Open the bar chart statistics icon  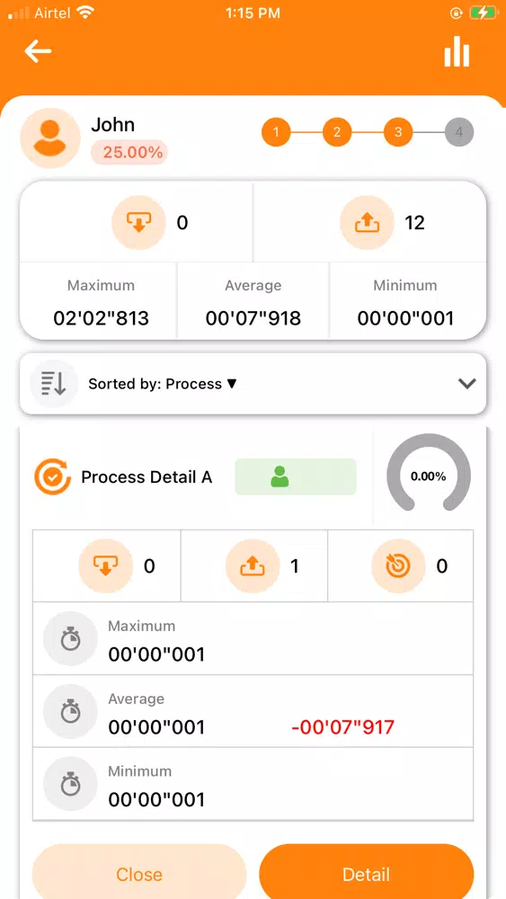click(457, 51)
